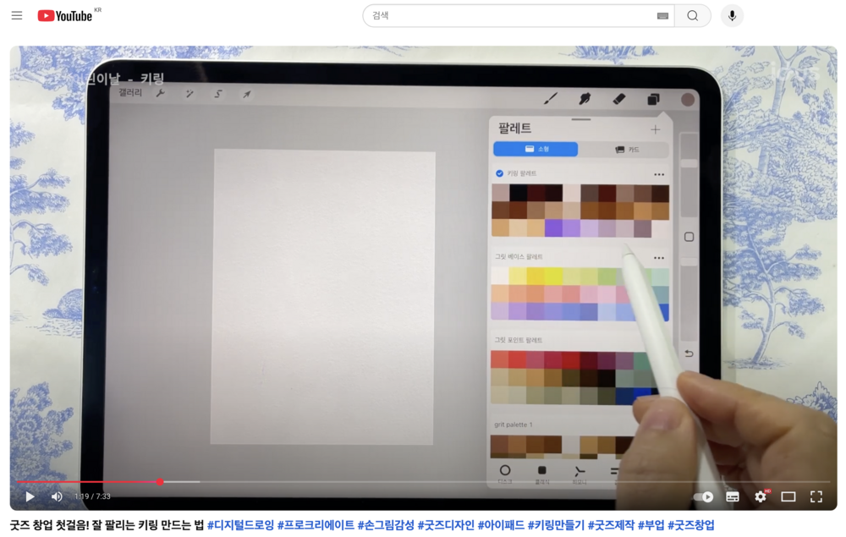Open video settings gear
The height and width of the screenshot is (537, 846).
coord(761,496)
